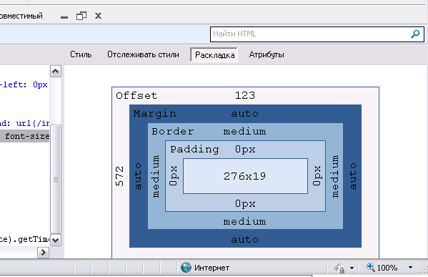The width and height of the screenshot is (428, 277).
Task: Click the Border bottom value medium
Action: pos(245,221)
